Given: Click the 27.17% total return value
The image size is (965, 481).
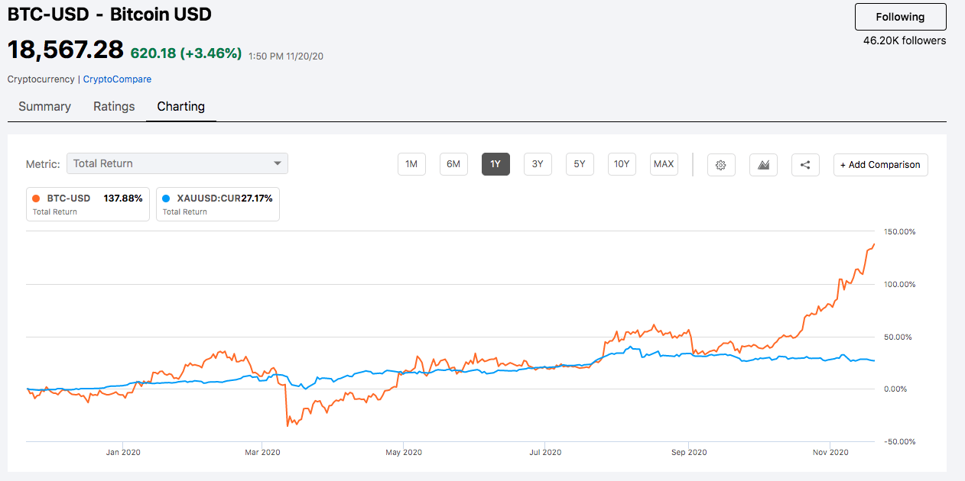Looking at the screenshot, I should 256,199.
